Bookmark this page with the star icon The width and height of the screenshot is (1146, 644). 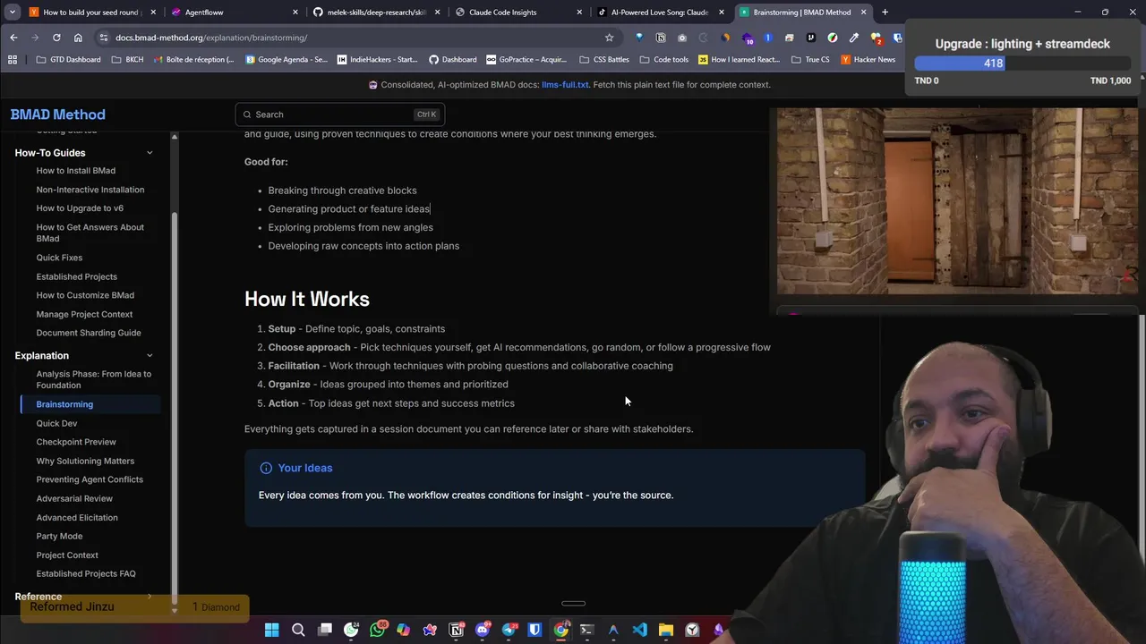(609, 38)
